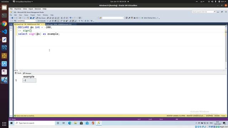Open the SSMS Query menu
Viewport: 228px width, 128px height.
click(26, 15)
